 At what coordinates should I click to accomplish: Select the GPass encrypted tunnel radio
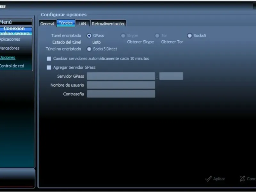click(89, 36)
